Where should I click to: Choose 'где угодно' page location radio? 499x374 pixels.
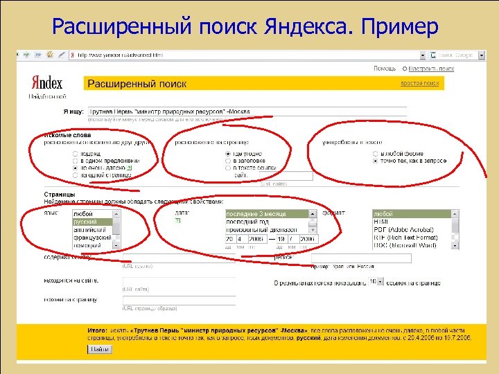tap(228, 154)
